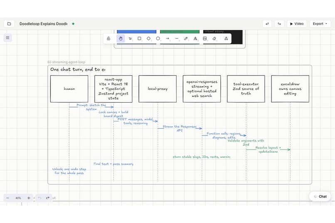Play the Video
The height and width of the screenshot is (223, 335).
[297, 24]
